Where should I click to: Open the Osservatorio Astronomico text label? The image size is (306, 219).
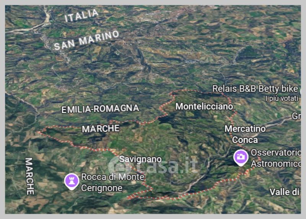275,158
